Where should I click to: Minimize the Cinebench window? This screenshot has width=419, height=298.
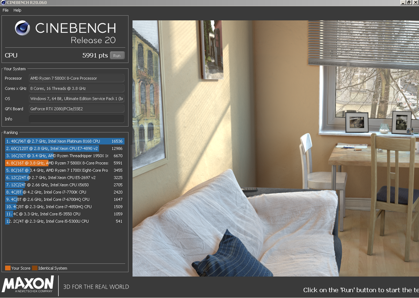pyautogui.click(x=403, y=3)
